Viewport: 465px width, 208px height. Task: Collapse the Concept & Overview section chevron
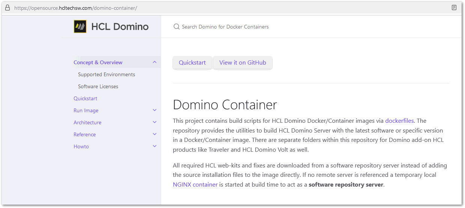[155, 62]
